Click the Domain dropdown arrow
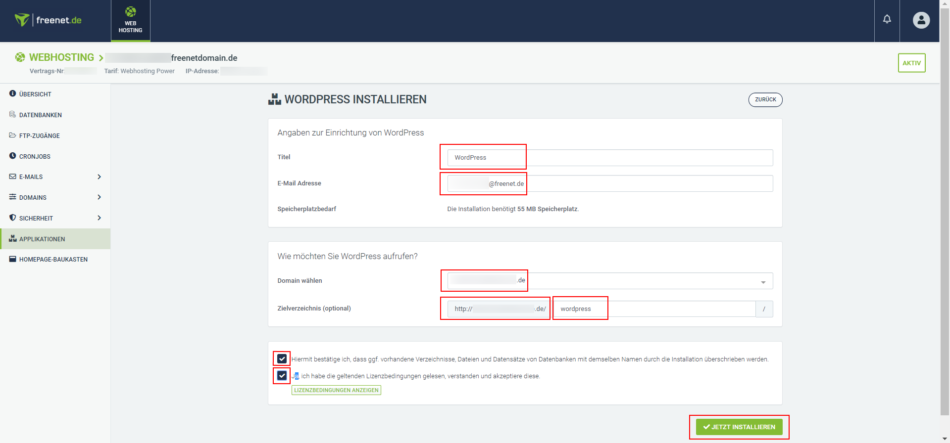Screen dimensions: 950x443 click(763, 282)
